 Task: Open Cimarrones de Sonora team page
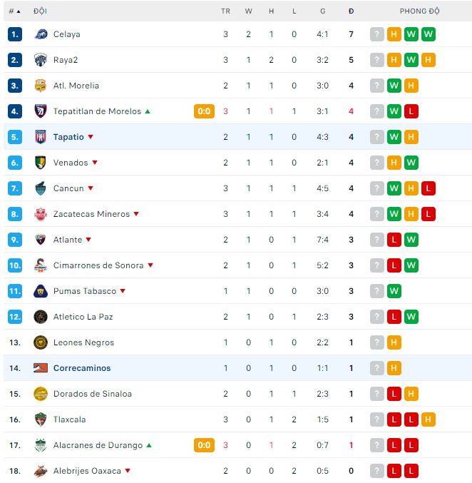pyautogui.click(x=98, y=265)
